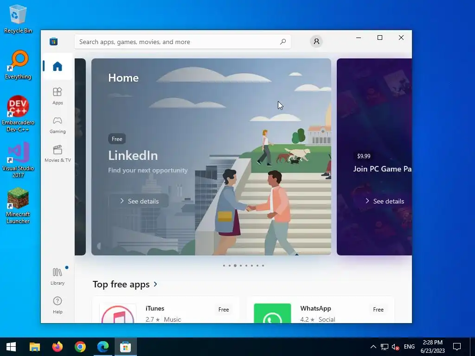Click Microsoft Store taskbar icon
This screenshot has height=356, width=475.
pyautogui.click(x=125, y=347)
